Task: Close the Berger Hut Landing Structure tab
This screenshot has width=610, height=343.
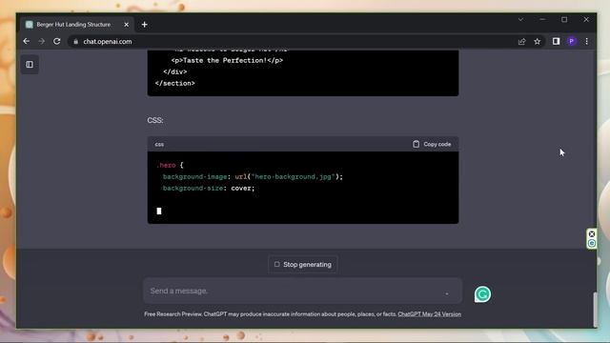Action: (x=127, y=25)
